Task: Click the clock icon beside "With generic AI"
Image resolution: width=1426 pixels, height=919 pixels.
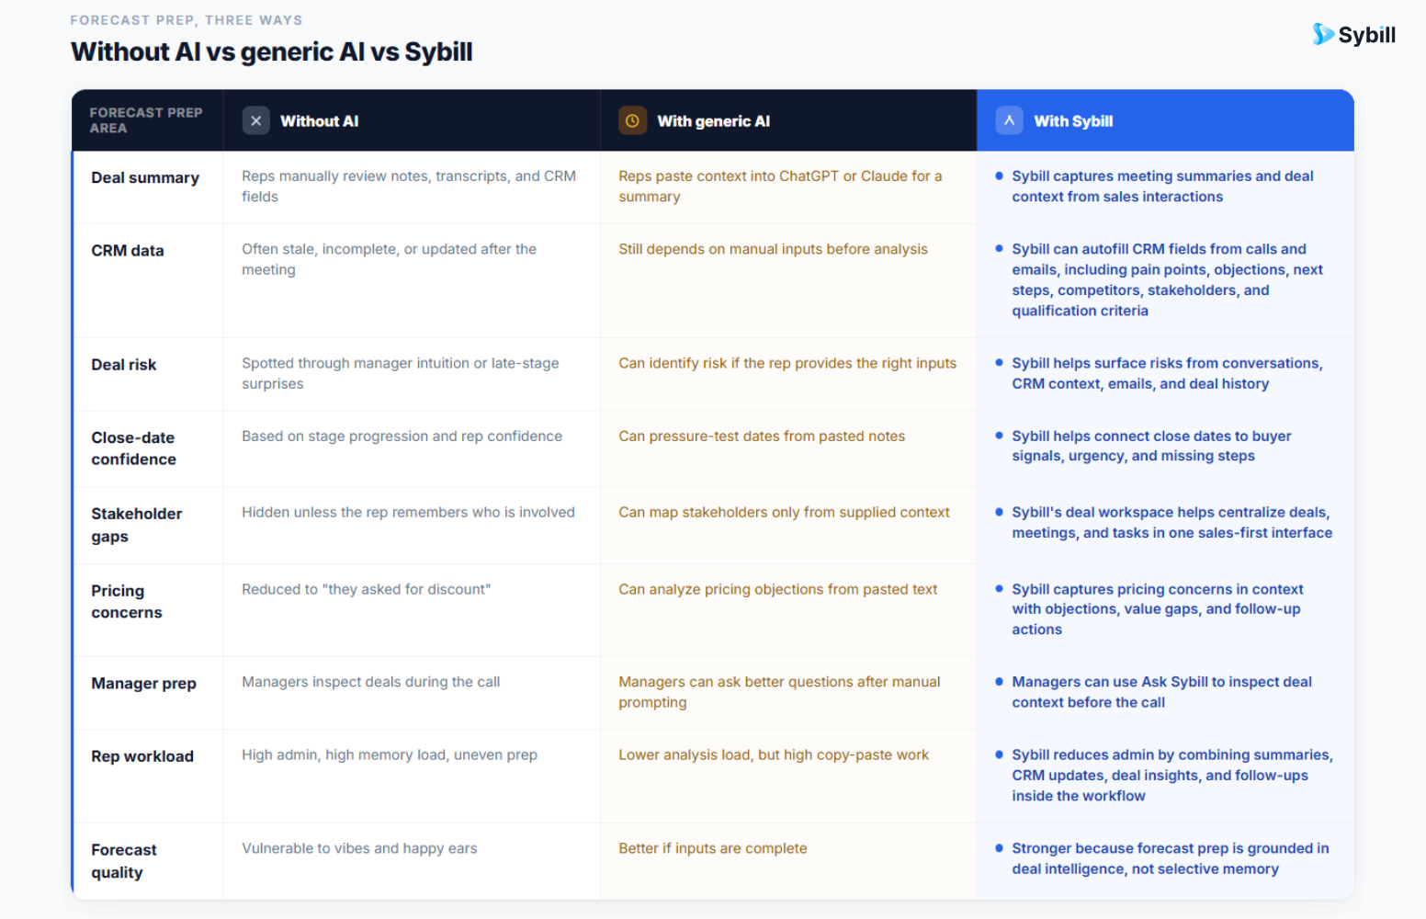Action: (x=632, y=120)
